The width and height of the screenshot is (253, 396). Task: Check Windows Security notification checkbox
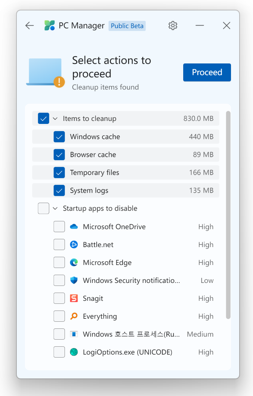pyautogui.click(x=59, y=280)
